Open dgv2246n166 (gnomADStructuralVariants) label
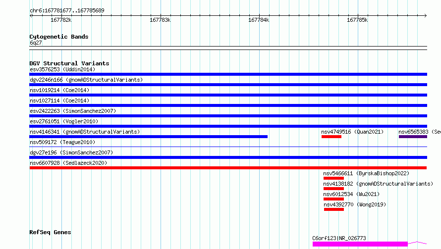441x249 pixels. pyautogui.click(x=86, y=80)
